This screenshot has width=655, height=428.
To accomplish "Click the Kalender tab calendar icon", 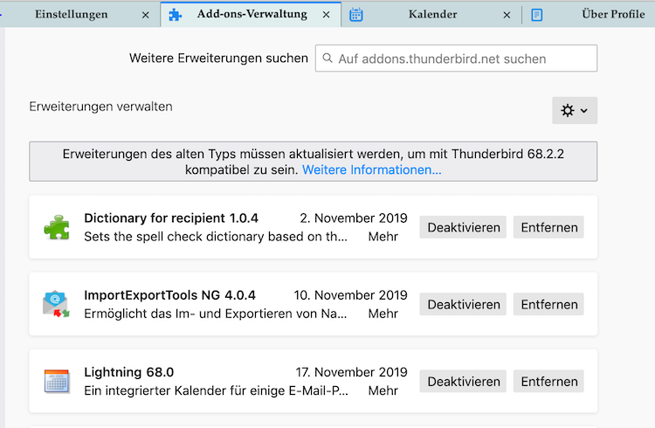I will coord(356,14).
